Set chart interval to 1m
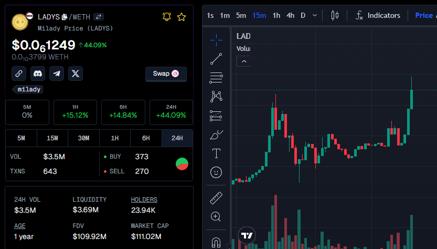The height and width of the screenshot is (249, 437). pos(225,15)
